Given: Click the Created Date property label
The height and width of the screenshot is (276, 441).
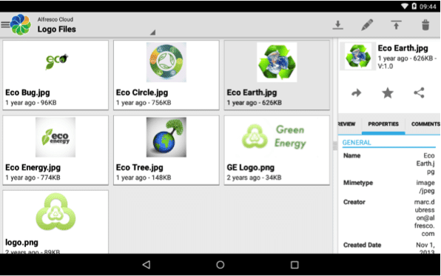Looking at the screenshot, I should click(x=362, y=245).
